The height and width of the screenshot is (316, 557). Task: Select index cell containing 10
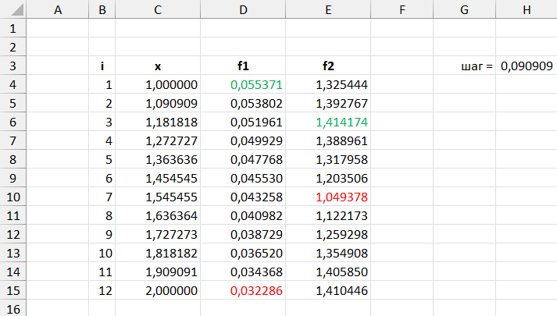(x=102, y=254)
